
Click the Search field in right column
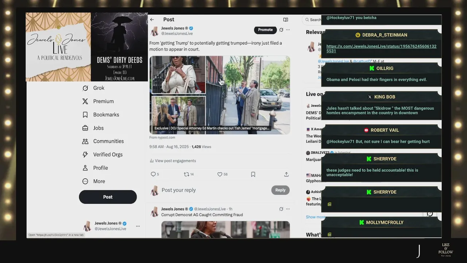pyautogui.click(x=313, y=20)
